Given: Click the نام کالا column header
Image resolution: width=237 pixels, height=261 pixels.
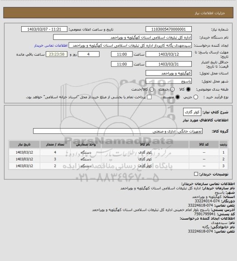Looking at the screenshot, I should click(x=145, y=144).
